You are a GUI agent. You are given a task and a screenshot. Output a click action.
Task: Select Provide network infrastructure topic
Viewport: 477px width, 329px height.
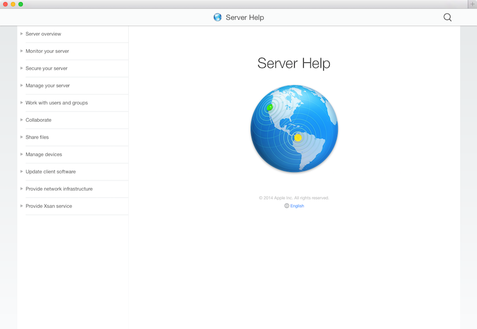59,189
